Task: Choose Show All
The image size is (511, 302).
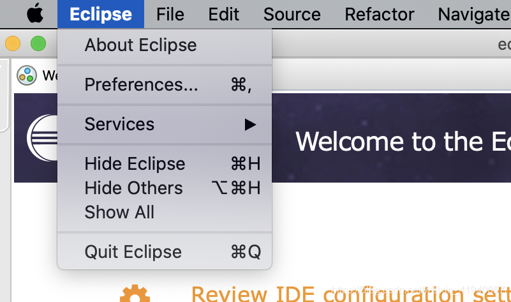Action: (165, 213)
